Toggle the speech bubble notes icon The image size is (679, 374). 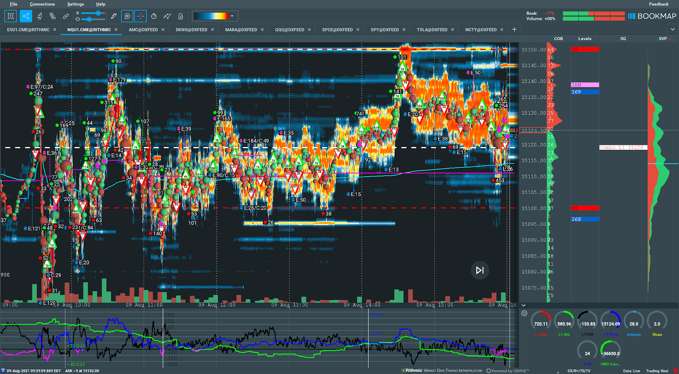[127, 16]
